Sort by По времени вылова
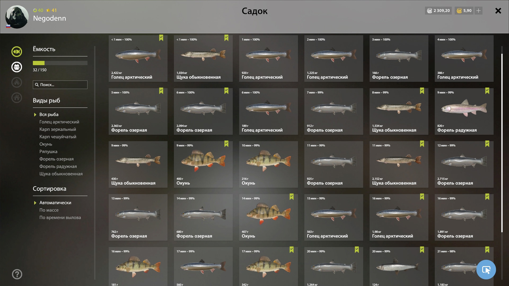Viewport: 509px width, 286px height. coord(60,217)
